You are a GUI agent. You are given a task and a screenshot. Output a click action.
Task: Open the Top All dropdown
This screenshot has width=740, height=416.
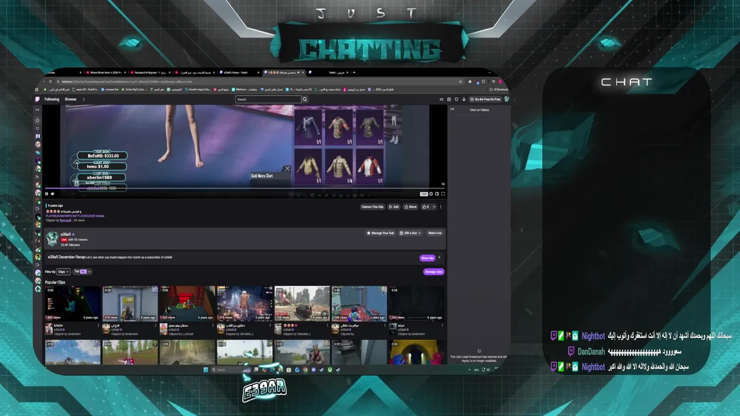pyautogui.click(x=82, y=272)
